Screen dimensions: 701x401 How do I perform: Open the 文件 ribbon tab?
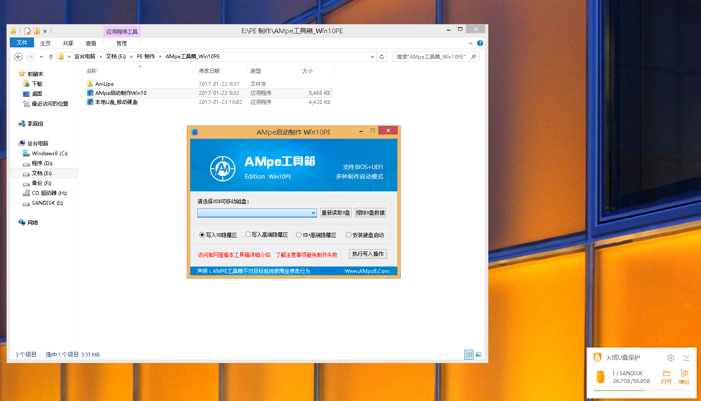tap(22, 43)
